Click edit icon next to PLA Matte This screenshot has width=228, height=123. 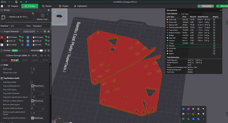tap(22, 45)
